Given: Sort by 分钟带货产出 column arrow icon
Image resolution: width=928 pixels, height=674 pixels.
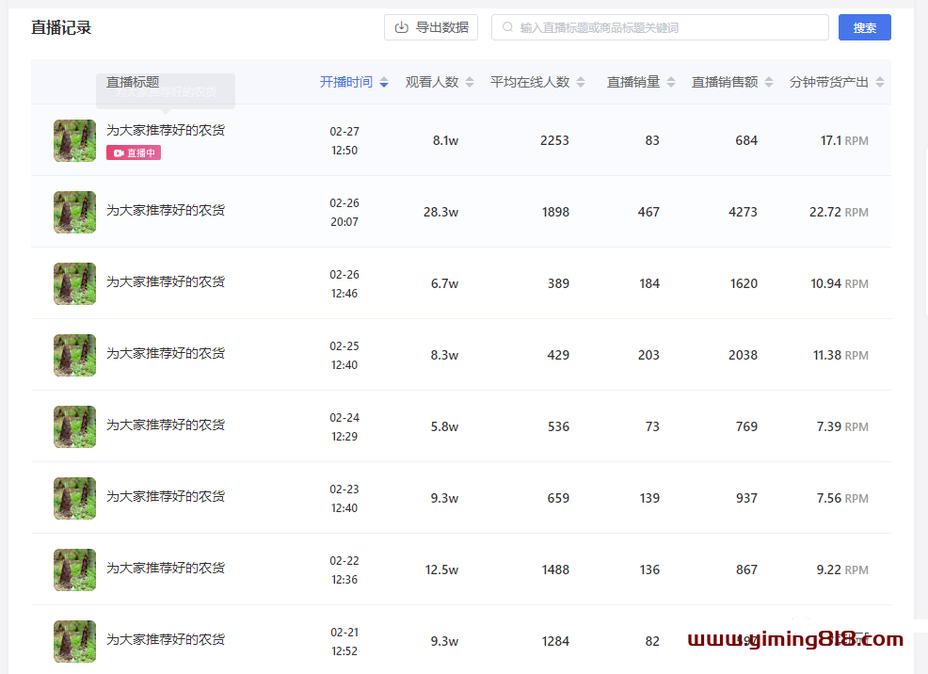Looking at the screenshot, I should (x=880, y=83).
